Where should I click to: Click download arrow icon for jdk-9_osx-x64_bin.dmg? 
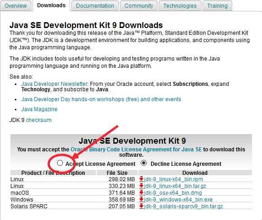pyautogui.click(x=141, y=193)
